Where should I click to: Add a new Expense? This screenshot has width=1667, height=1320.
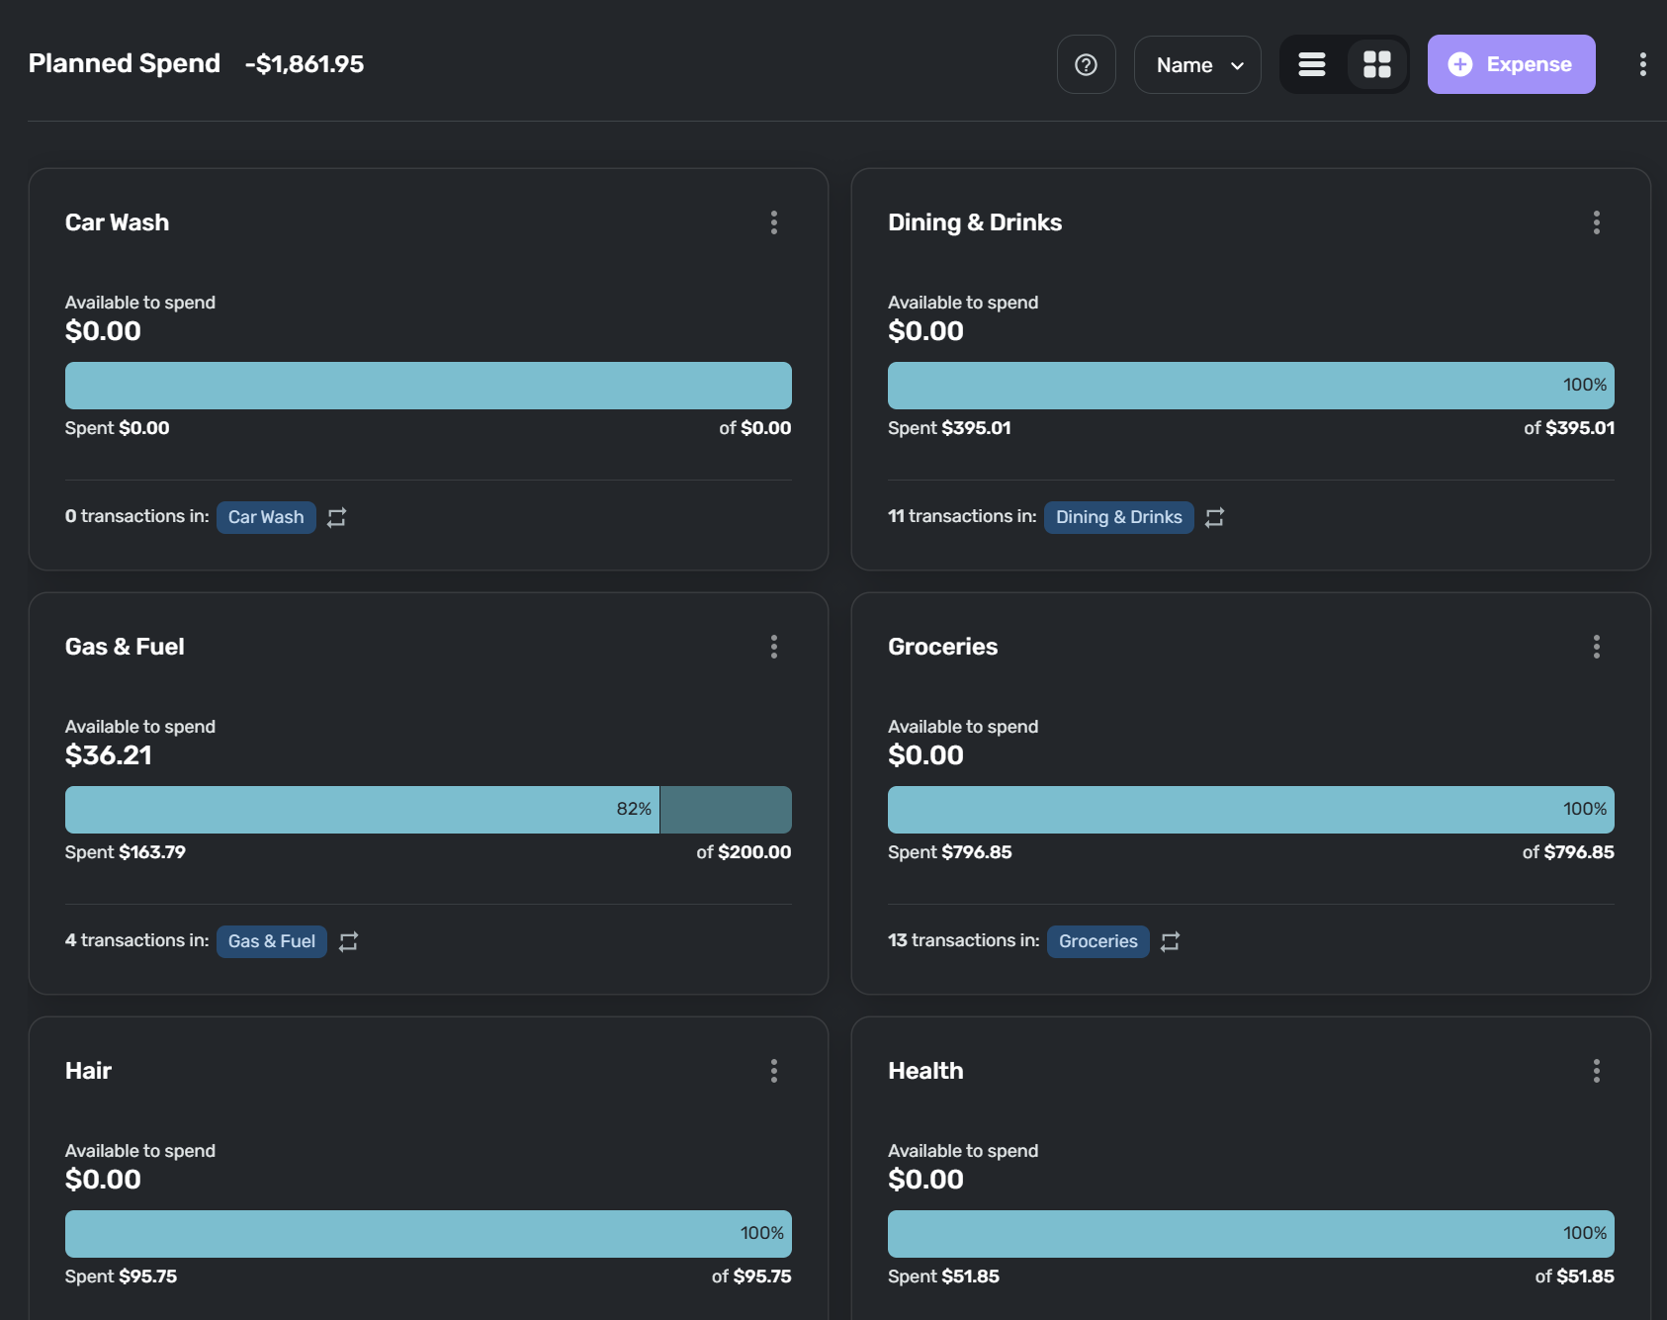(x=1511, y=64)
